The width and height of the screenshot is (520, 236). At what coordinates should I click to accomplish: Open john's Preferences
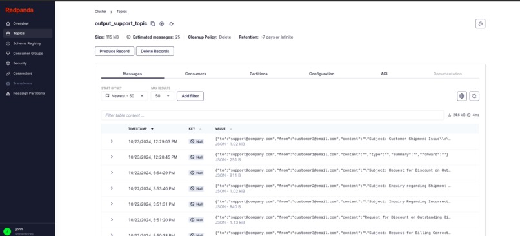(25, 234)
